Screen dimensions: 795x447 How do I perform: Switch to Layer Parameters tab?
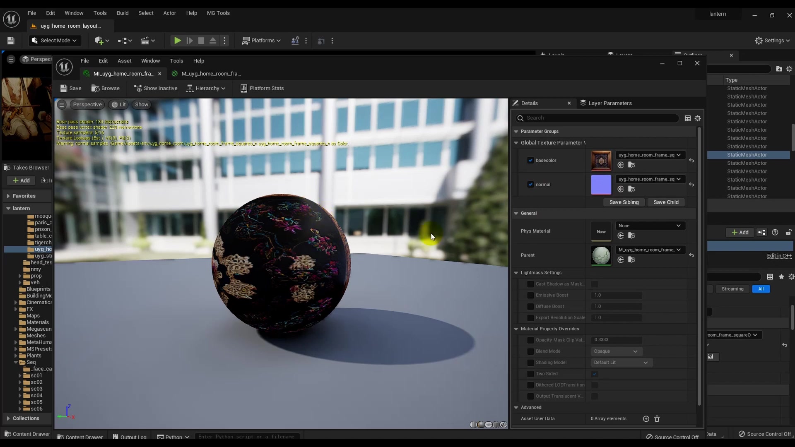tap(606, 103)
